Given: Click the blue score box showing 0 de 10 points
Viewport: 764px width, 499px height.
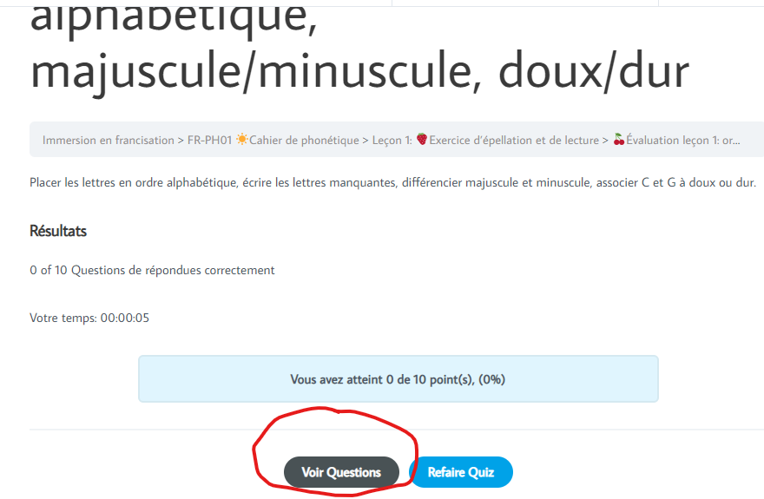Looking at the screenshot, I should [398, 378].
